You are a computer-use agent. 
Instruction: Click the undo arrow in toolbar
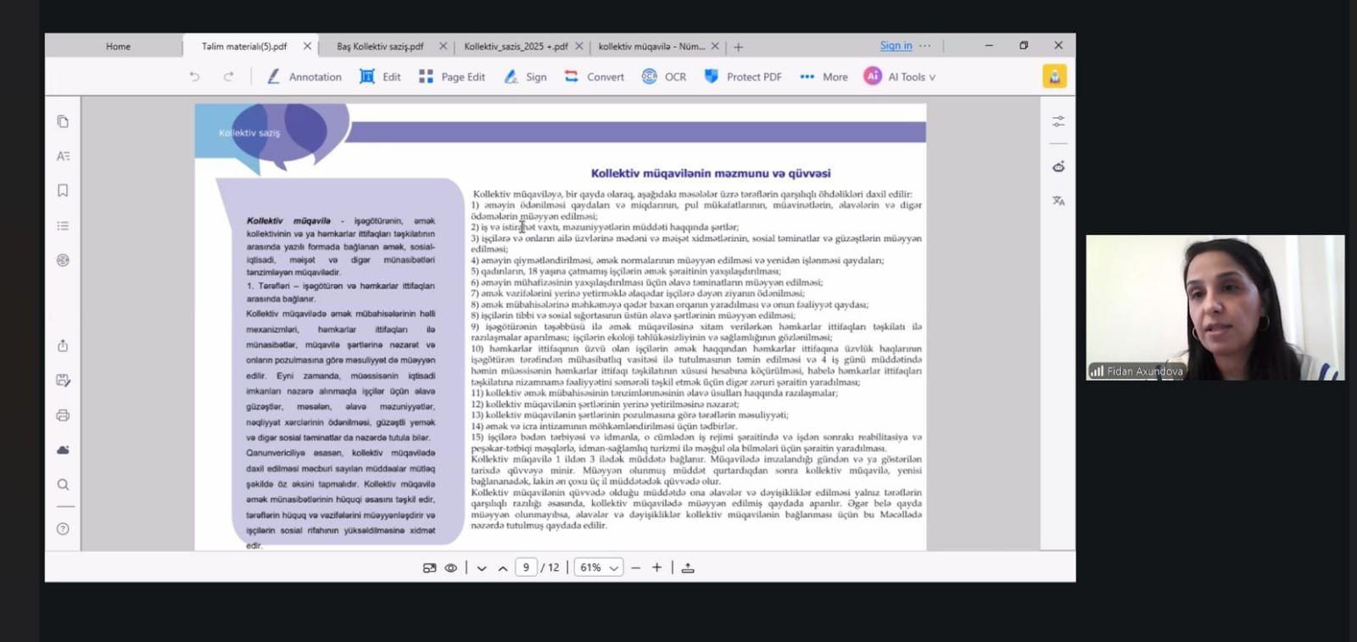[194, 76]
